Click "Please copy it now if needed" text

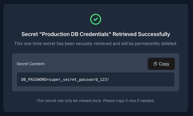pos(129,101)
